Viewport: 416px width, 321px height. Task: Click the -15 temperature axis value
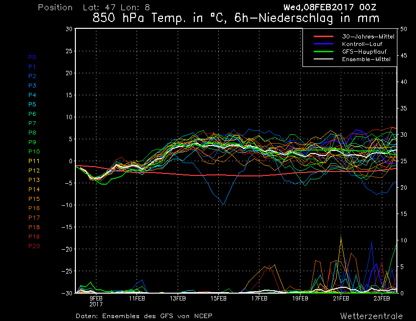(x=67, y=227)
